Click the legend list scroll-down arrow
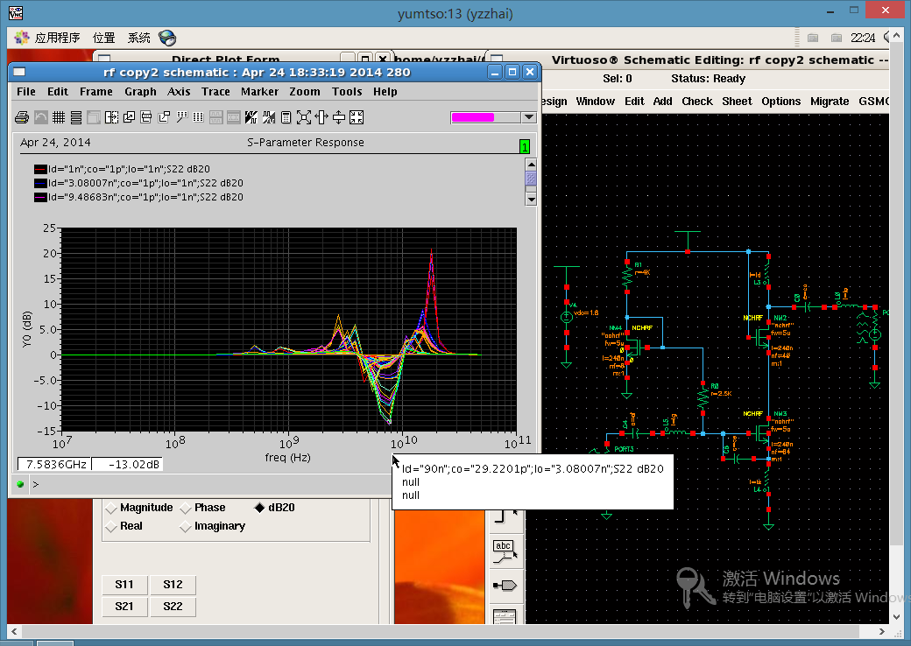911x646 pixels. (x=530, y=200)
